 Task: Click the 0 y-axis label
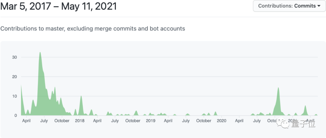click(x=16, y=115)
